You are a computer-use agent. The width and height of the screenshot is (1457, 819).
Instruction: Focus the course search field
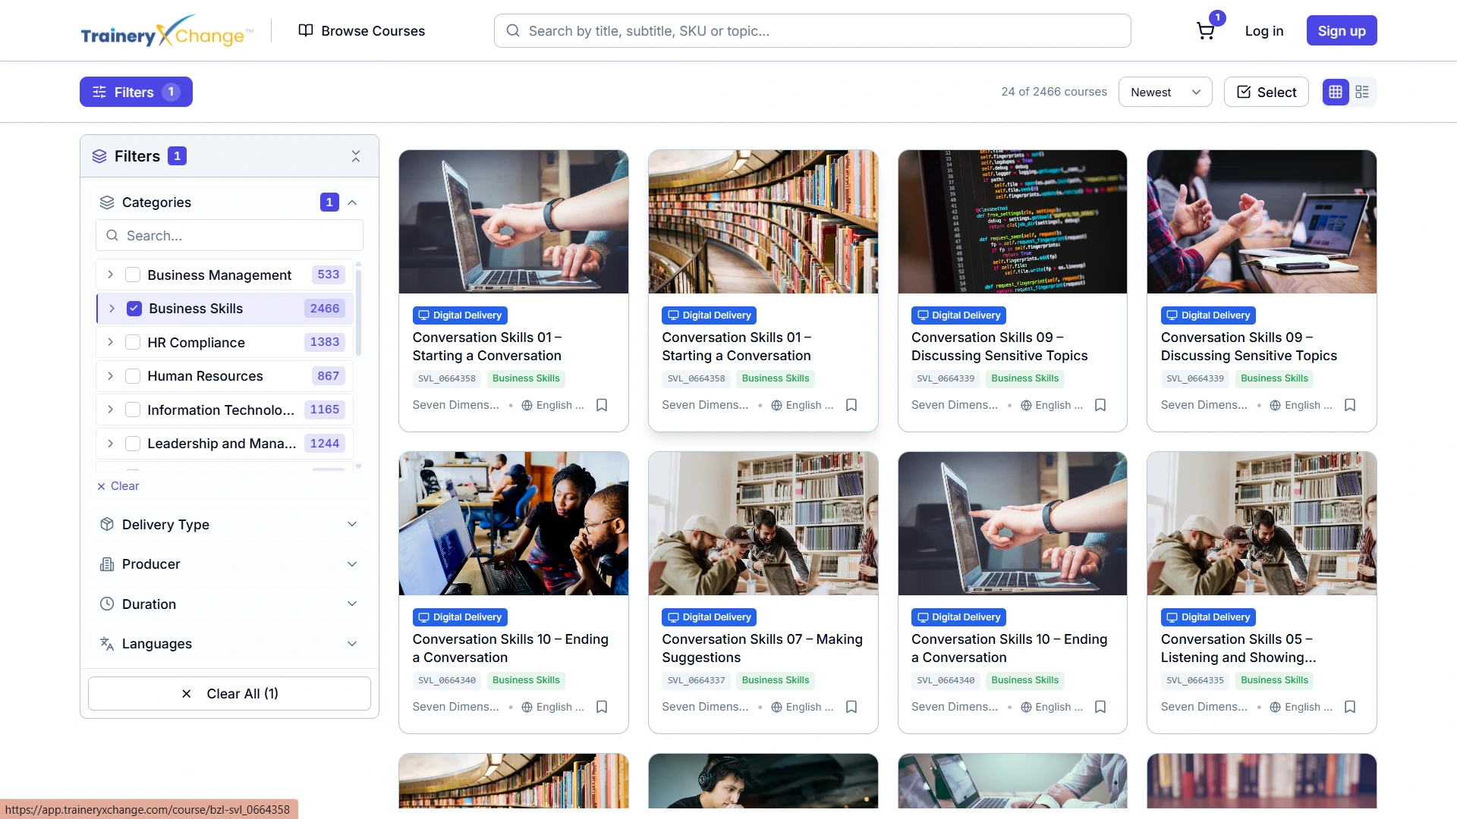[x=812, y=31]
